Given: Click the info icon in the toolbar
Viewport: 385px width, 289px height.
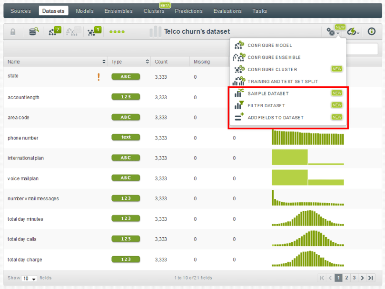Looking at the screenshot, I should point(372,32).
